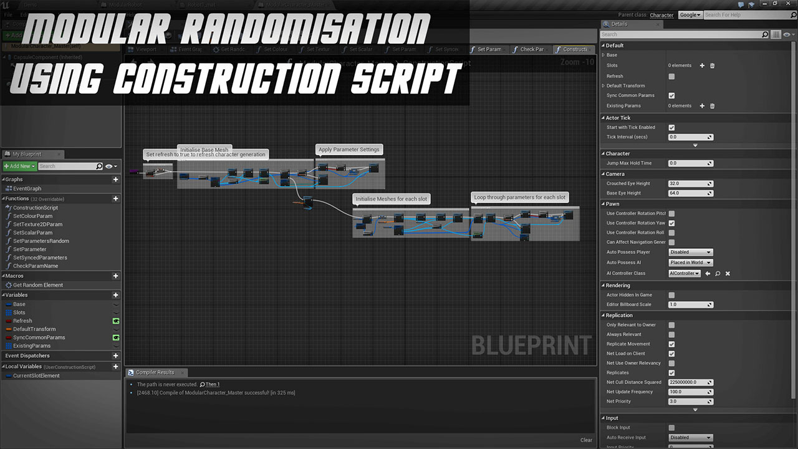Adjust Net Update Frequency spinner value

(690, 392)
